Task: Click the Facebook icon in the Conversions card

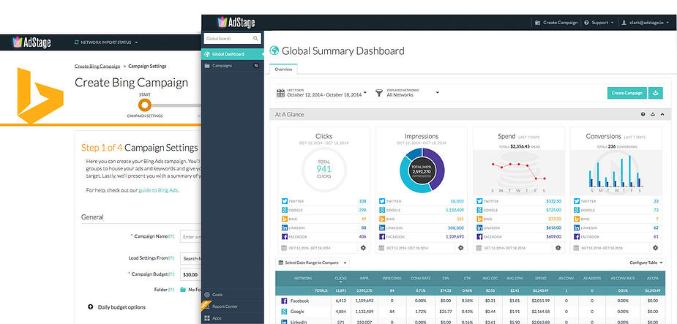Action: click(x=577, y=237)
